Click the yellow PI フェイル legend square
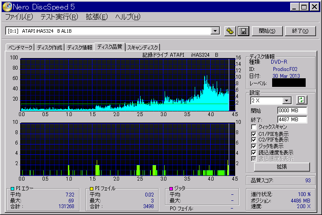322x215 pixels. (x=92, y=188)
